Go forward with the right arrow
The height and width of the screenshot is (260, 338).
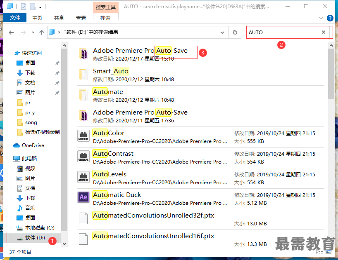[23, 33]
